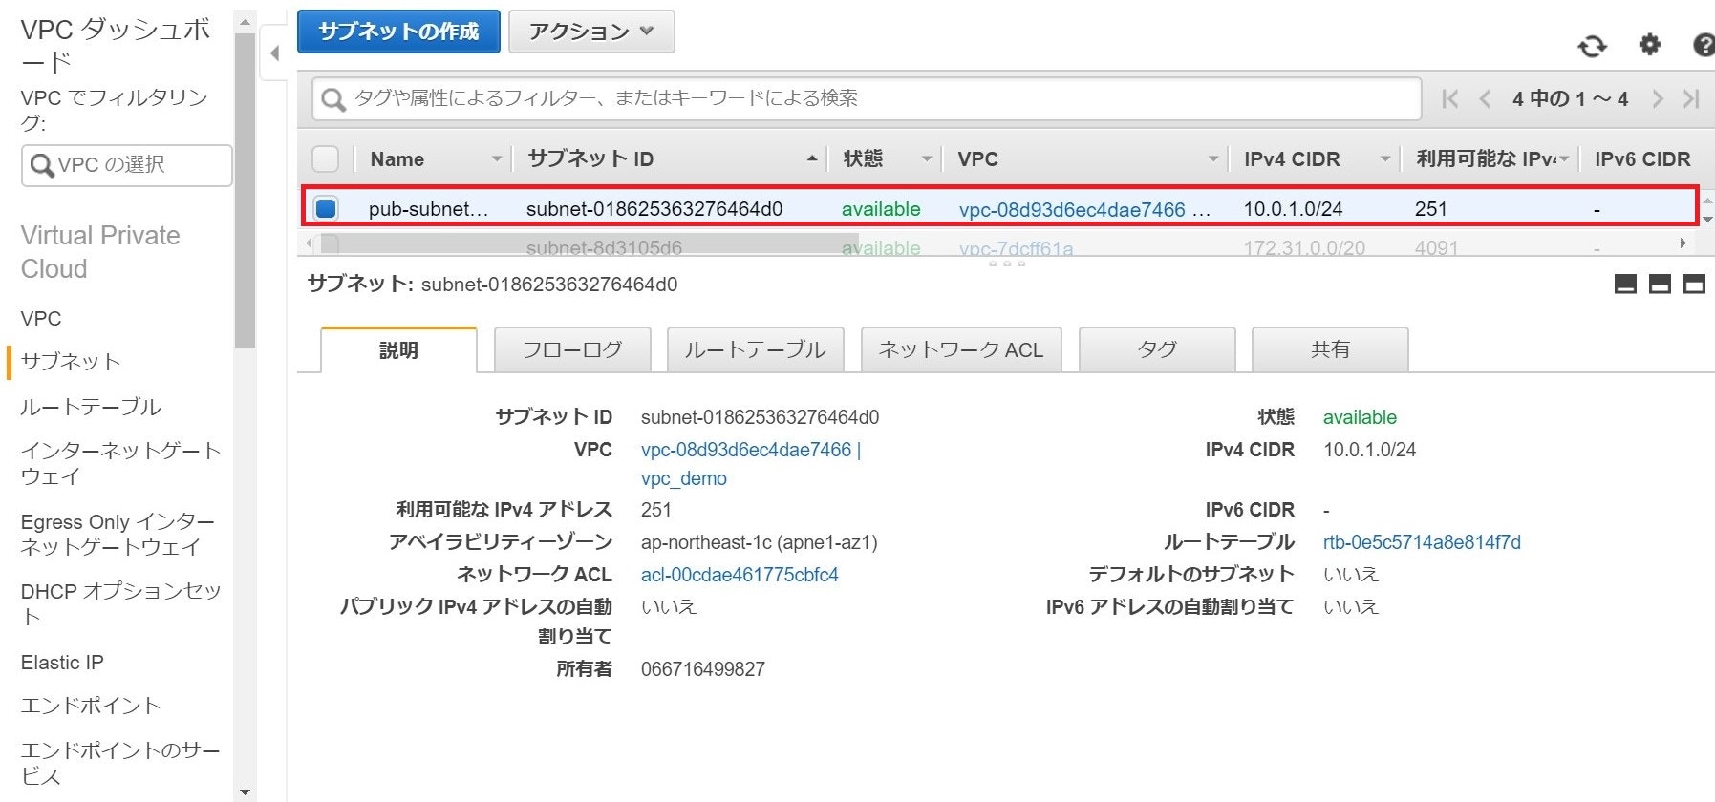Open Elastic IP in the sidebar
The height and width of the screenshot is (802, 1715).
(62, 663)
